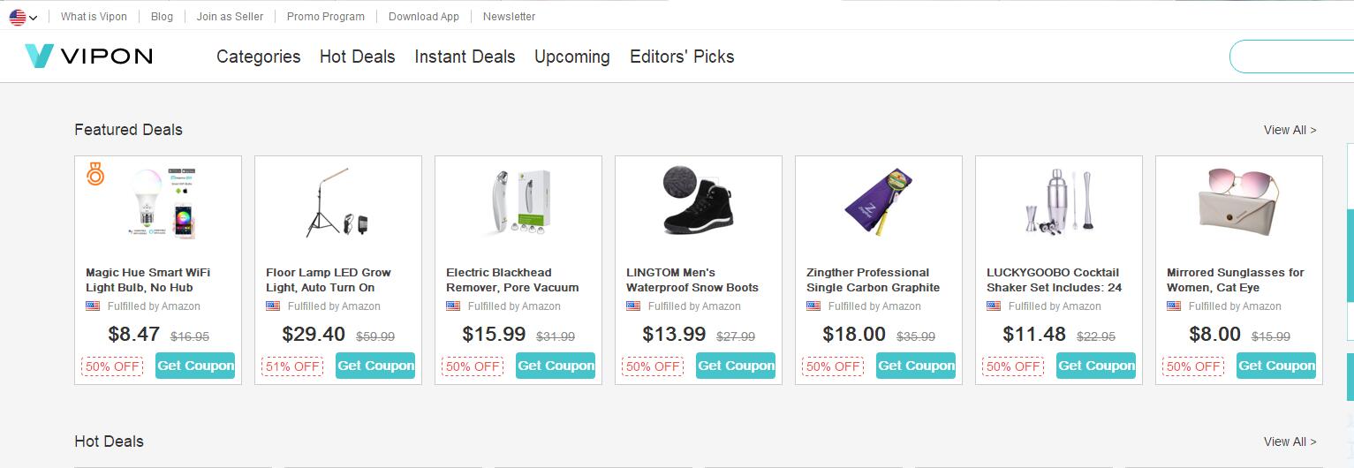View All Hot Deals
The image size is (1354, 468).
point(1290,442)
